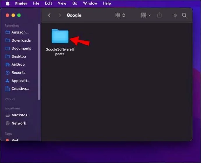
Task: Close the Finder window with red button
Action: [8, 15]
